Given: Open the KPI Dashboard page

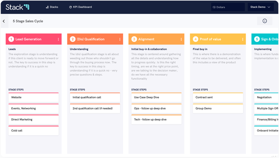Looking at the screenshot, I should pos(80,7).
